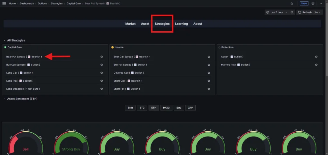Open Collar strategy
Screen dimensions: 328x155
[232, 57]
